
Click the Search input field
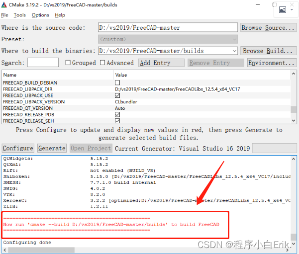point(43,63)
